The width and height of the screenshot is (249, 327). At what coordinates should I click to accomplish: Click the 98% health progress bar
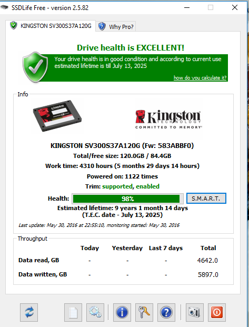[127, 199]
